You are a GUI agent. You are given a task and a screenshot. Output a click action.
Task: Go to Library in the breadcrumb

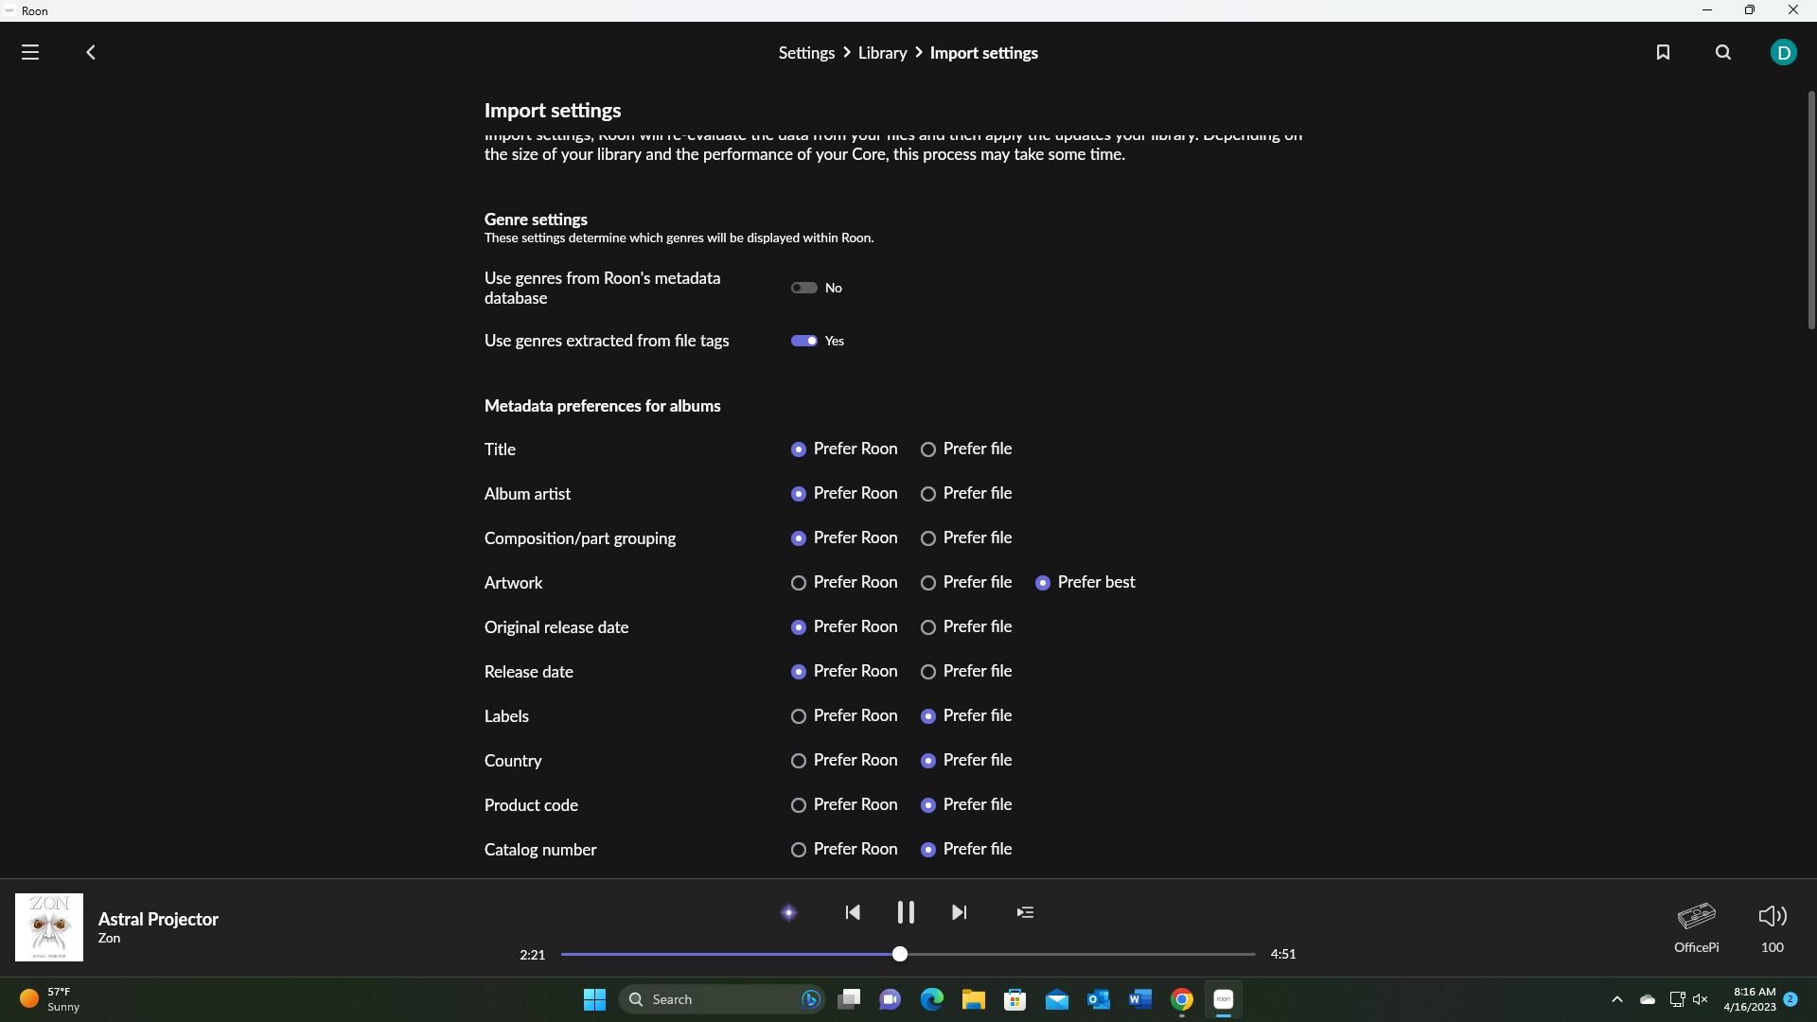[882, 53]
